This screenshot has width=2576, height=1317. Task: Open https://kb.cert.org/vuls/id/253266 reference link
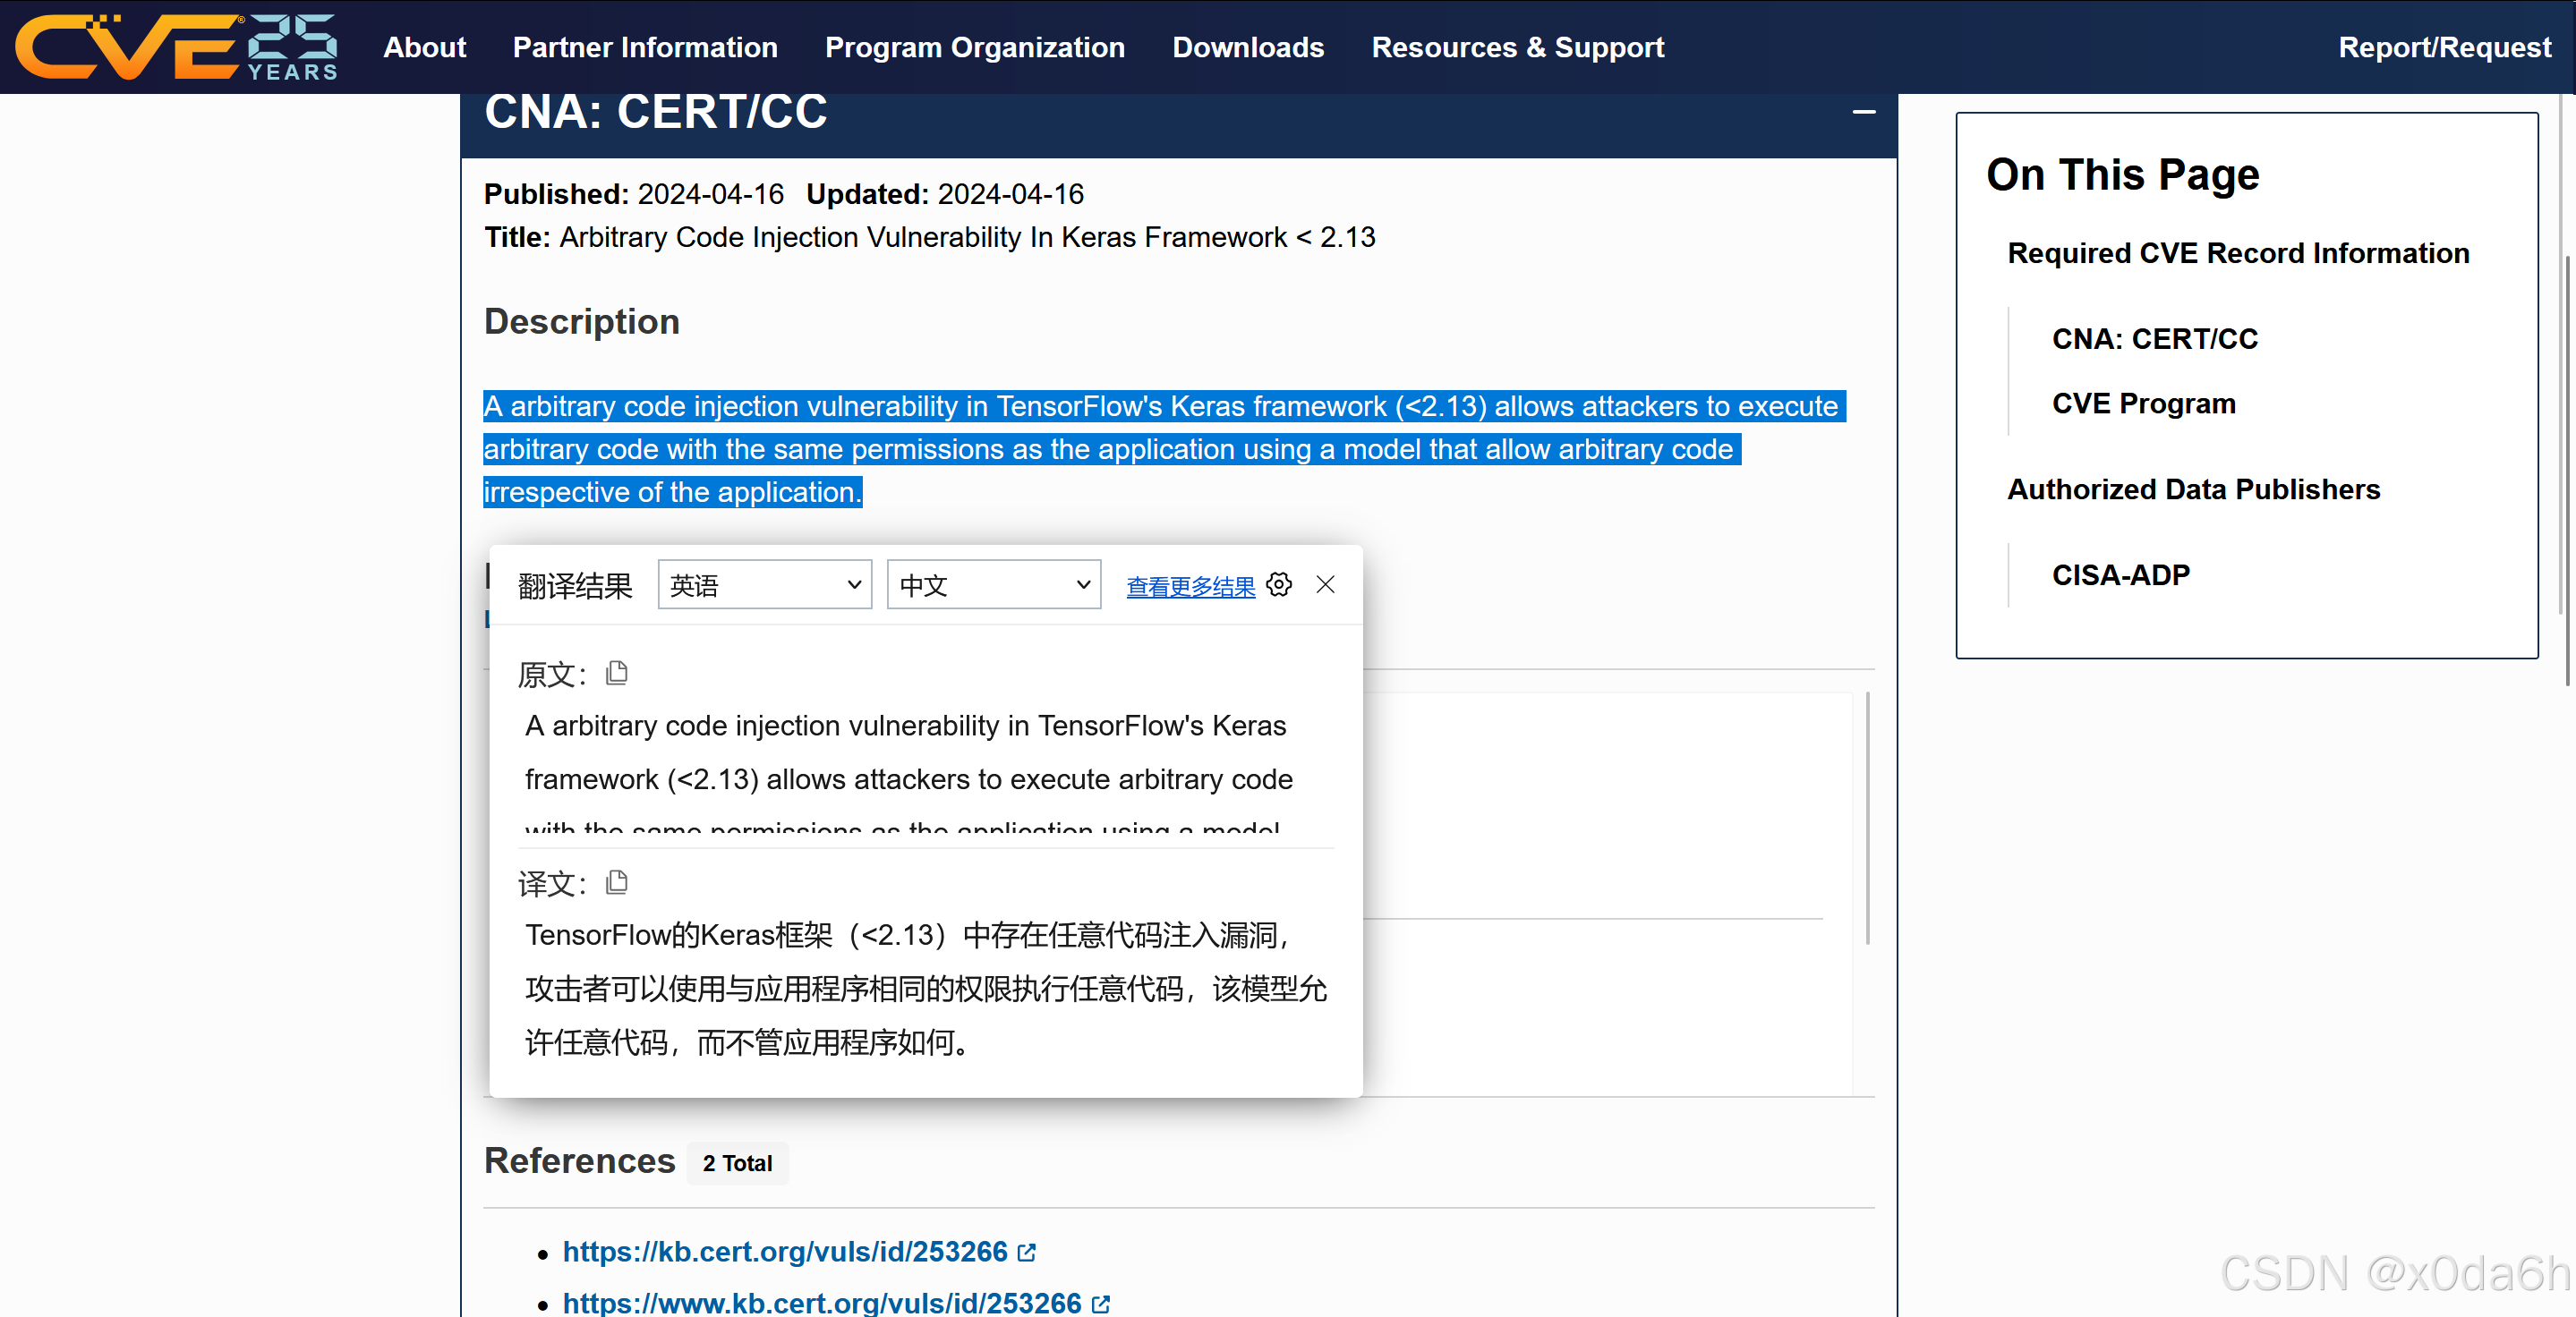785,1251
